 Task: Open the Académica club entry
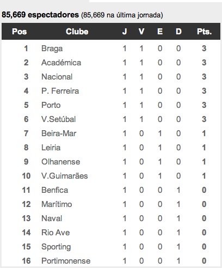click(61, 63)
